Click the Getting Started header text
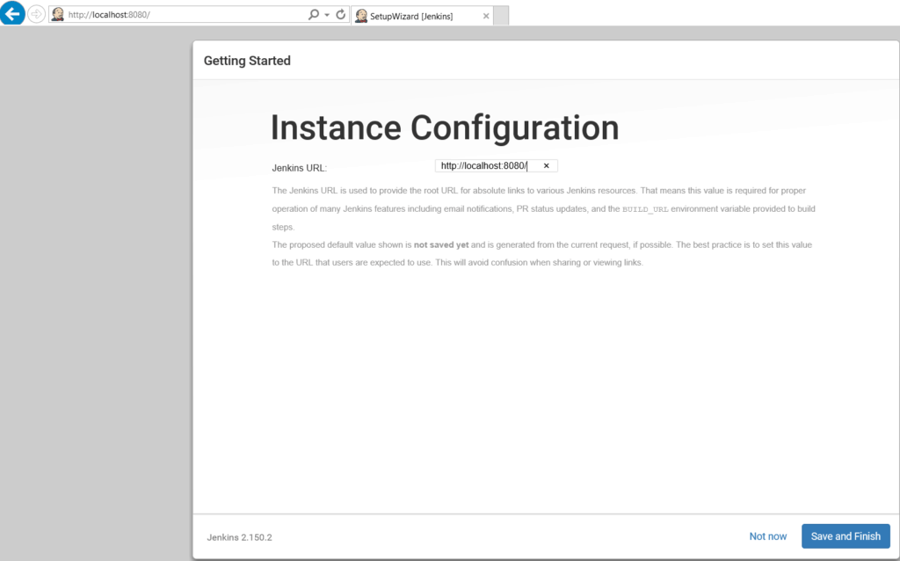 coord(247,61)
